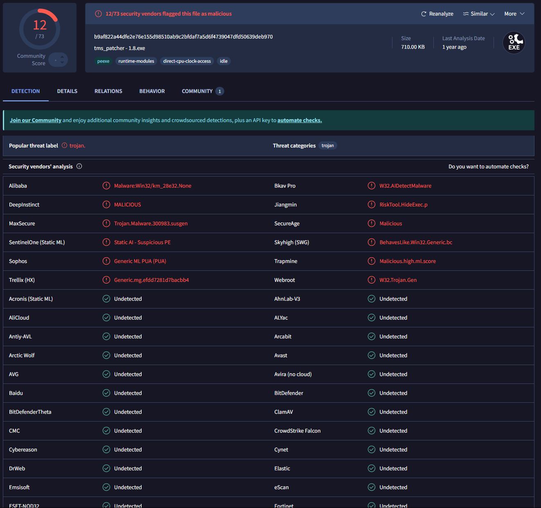Image resolution: width=541 pixels, height=508 pixels.
Task: Click the alert icon in the SecureAge row
Action: pos(372,223)
